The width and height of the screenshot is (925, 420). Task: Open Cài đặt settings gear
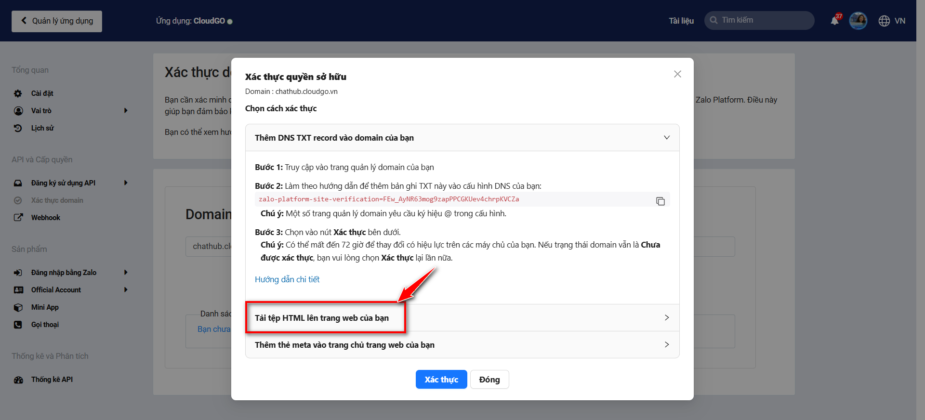(18, 93)
